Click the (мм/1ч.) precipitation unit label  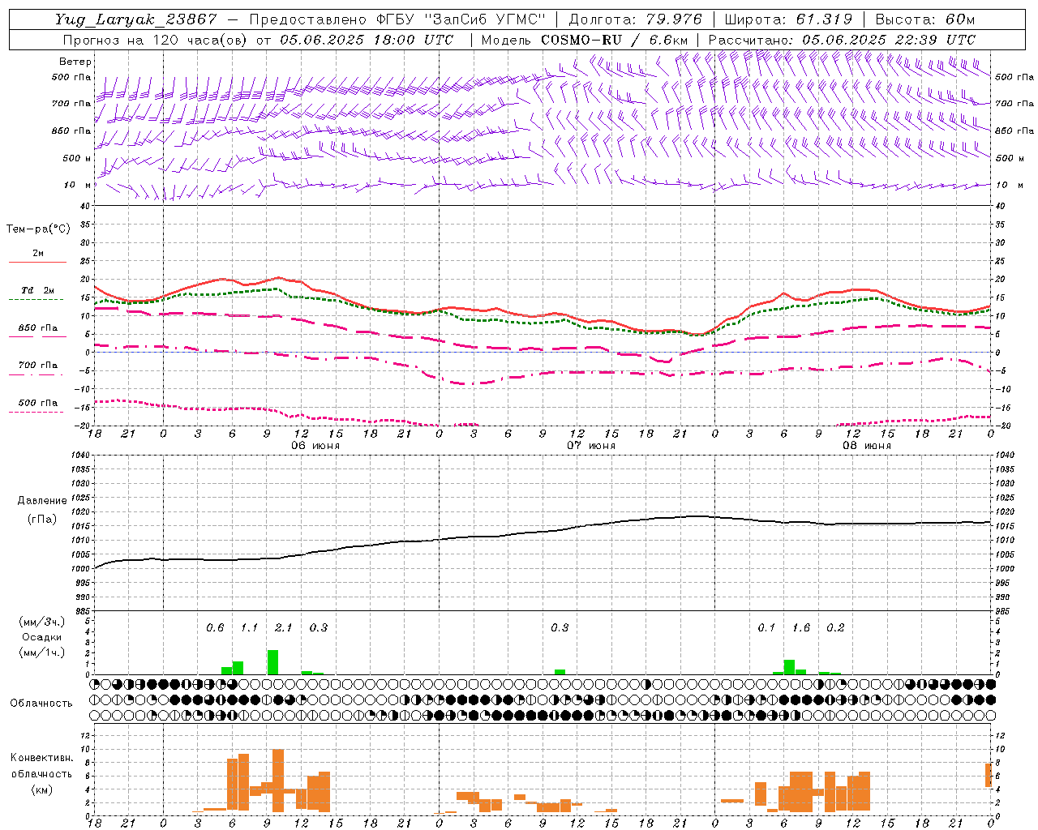[x=42, y=652]
